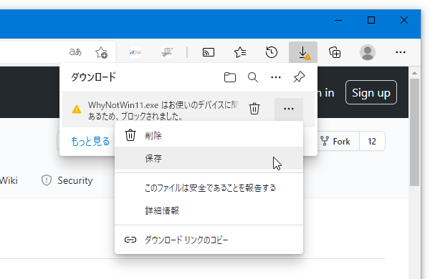
Task: Choose ダウンロード リンクのコピー
Action: [209, 240]
